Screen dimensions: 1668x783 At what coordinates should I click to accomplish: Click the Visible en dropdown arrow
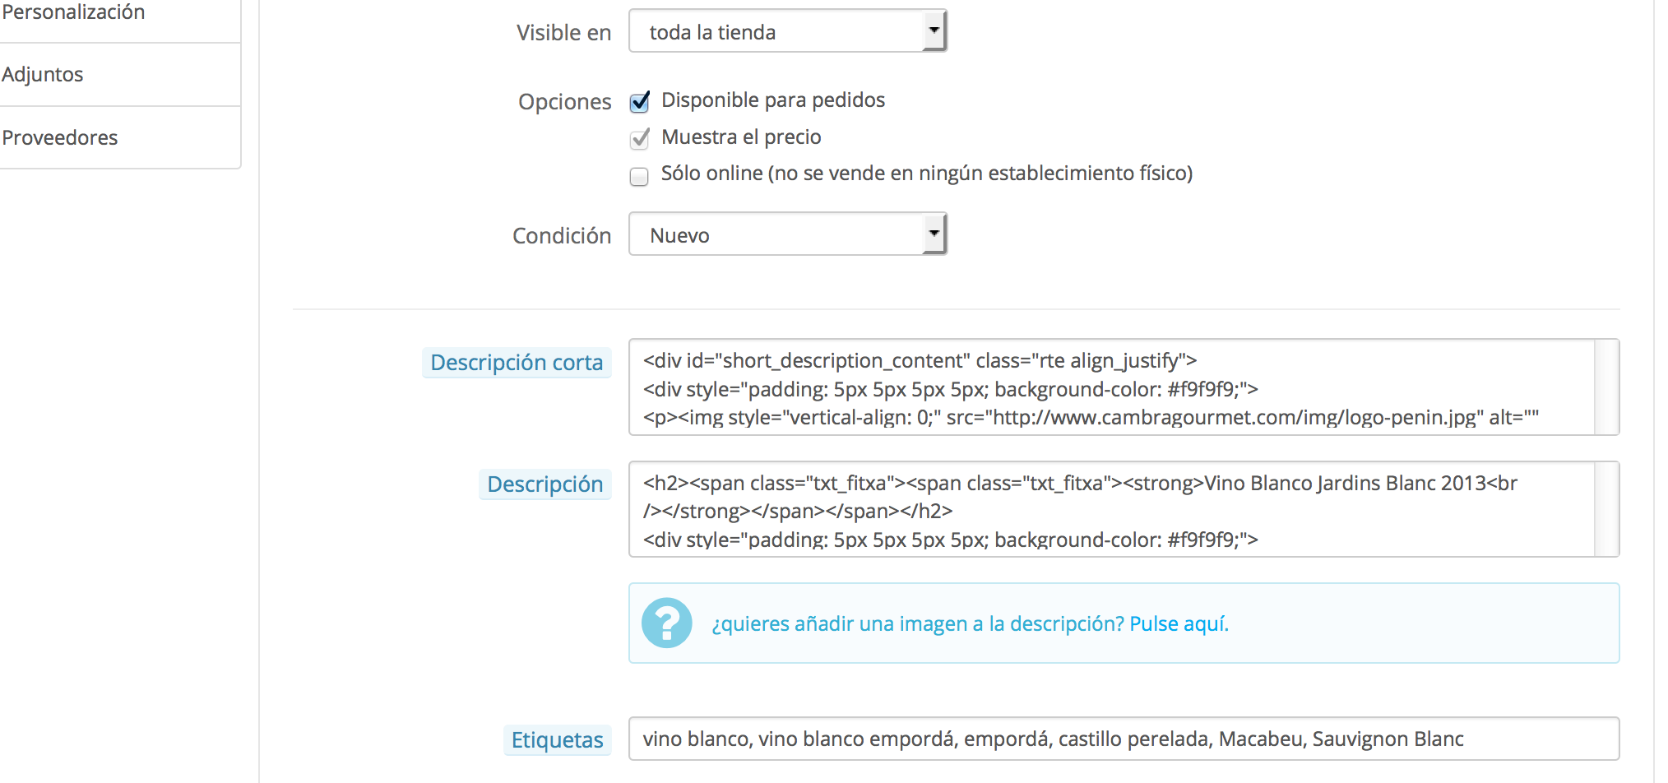point(934,31)
